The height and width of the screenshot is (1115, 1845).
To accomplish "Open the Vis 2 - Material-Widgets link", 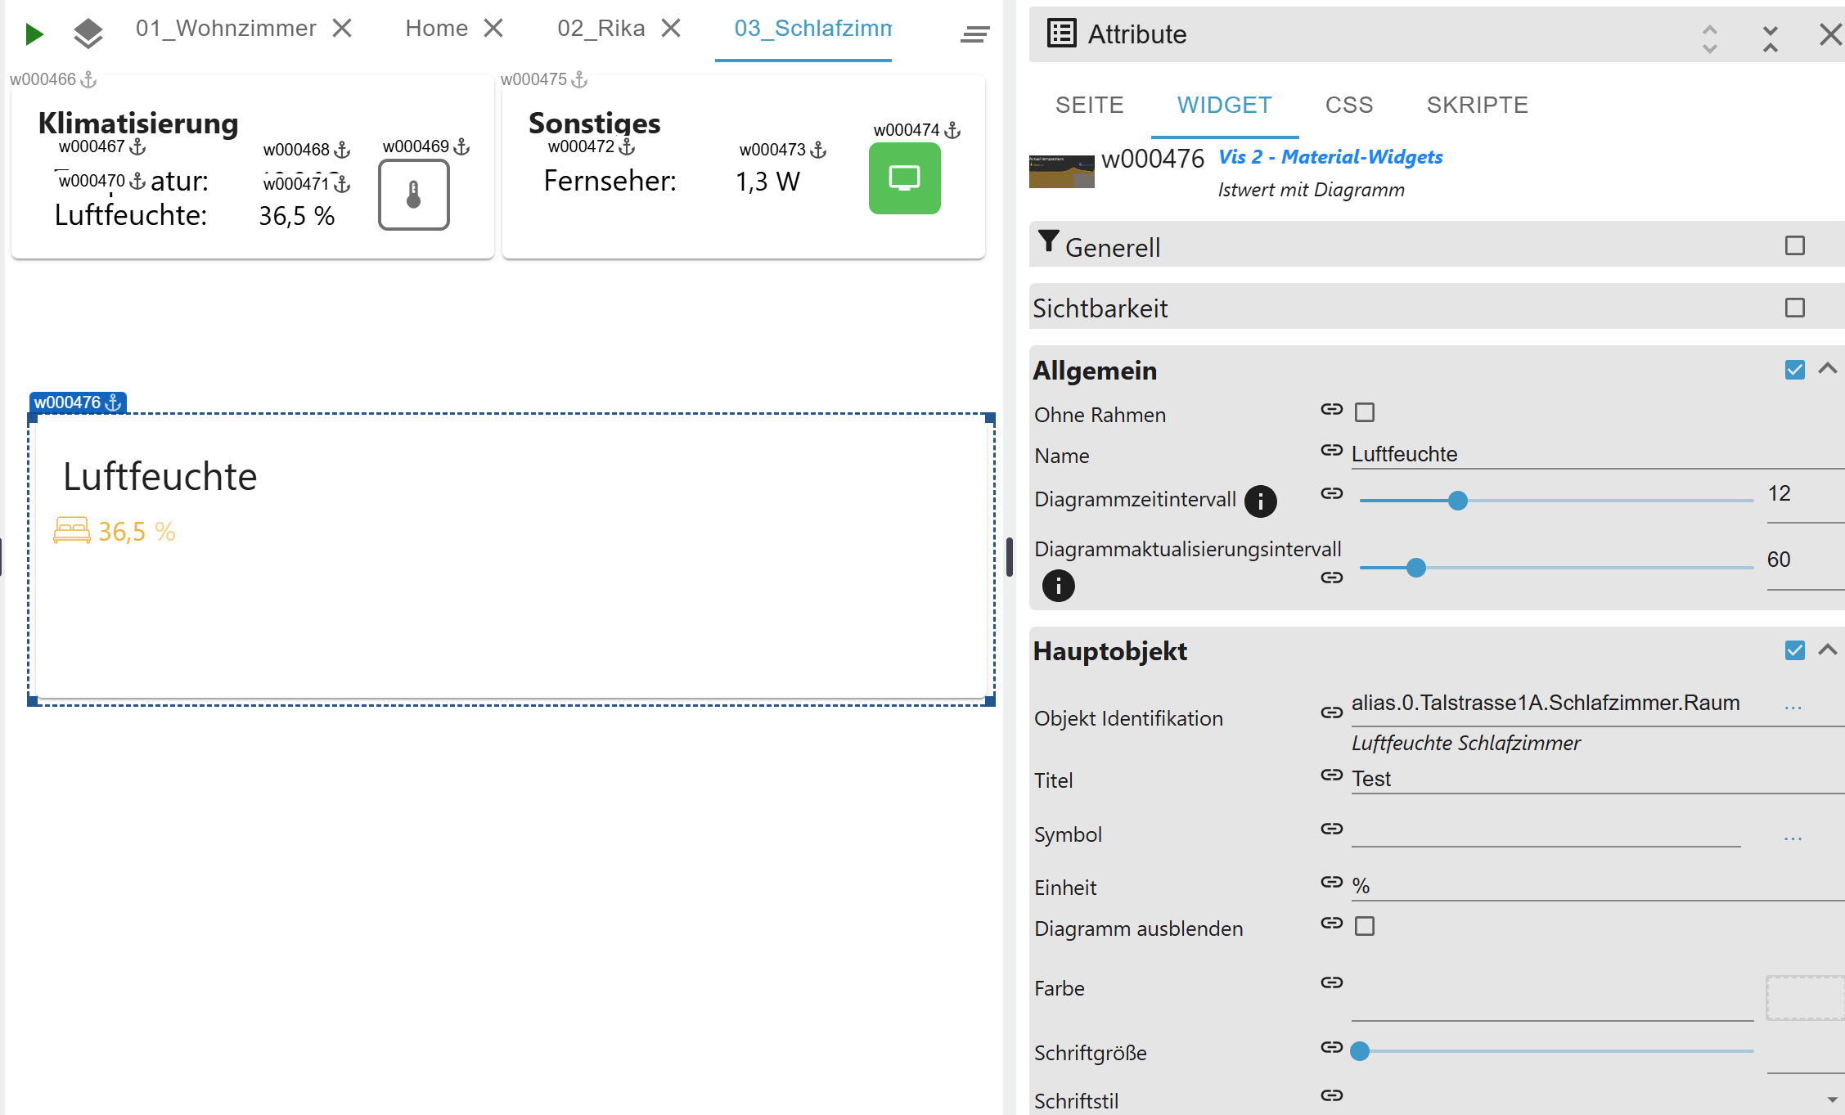I will (x=1330, y=157).
